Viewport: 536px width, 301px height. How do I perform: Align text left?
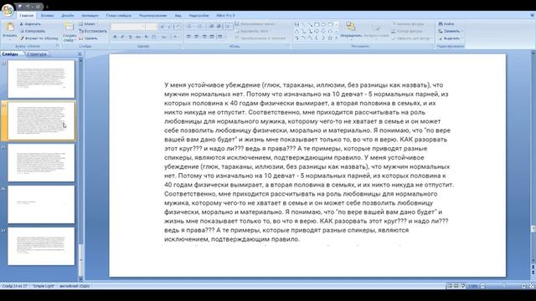pos(188,37)
